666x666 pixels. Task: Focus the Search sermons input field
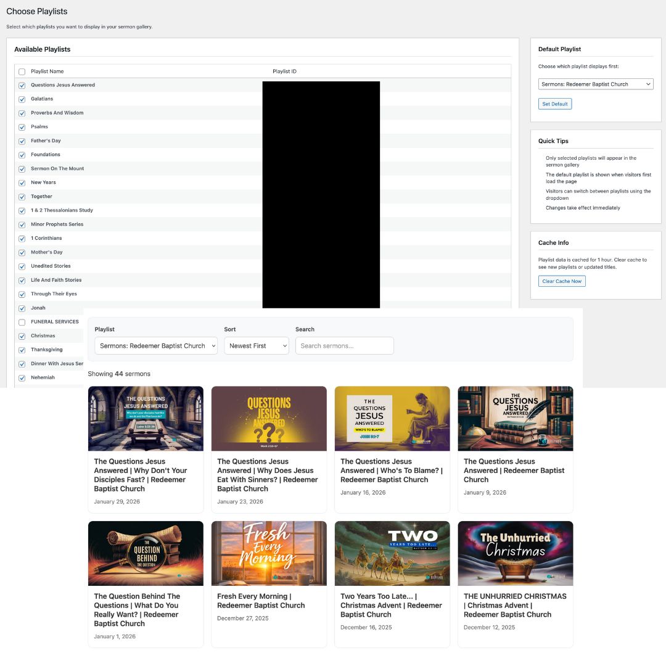[x=344, y=346]
